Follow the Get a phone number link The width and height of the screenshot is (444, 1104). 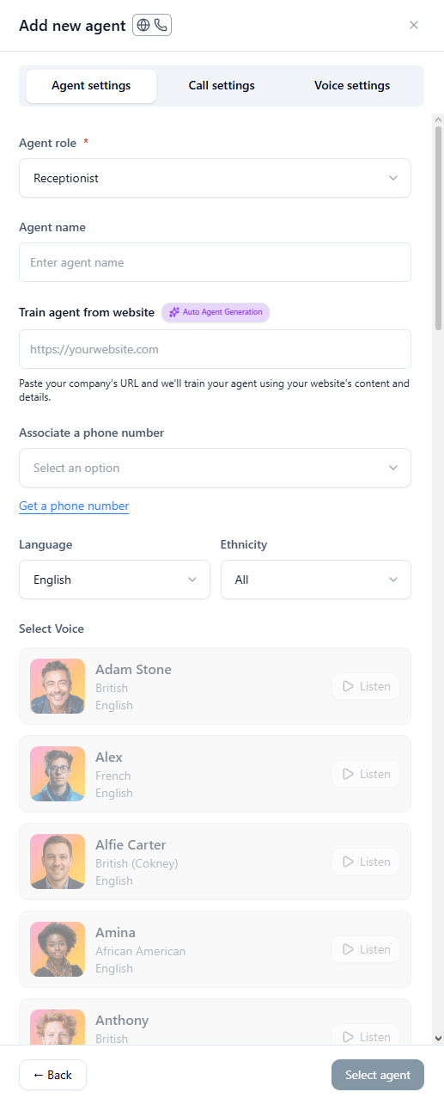click(x=74, y=506)
